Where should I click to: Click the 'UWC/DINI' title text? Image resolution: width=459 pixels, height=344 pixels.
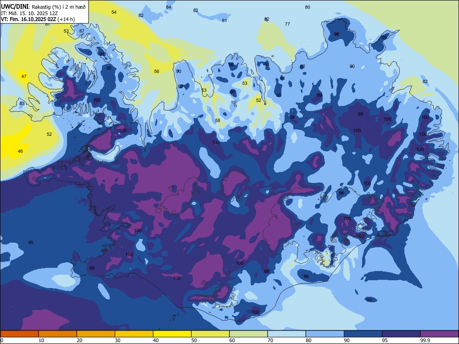(15, 7)
